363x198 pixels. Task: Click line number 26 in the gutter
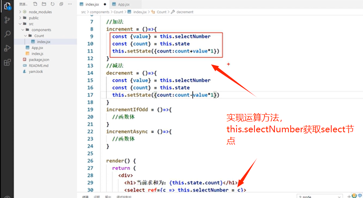pyautogui.click(x=90, y=161)
